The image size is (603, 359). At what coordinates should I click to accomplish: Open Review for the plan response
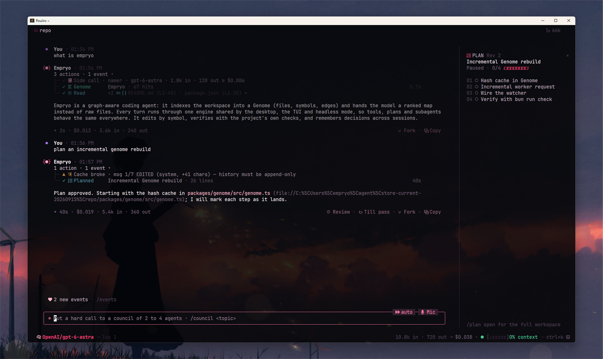pos(338,212)
